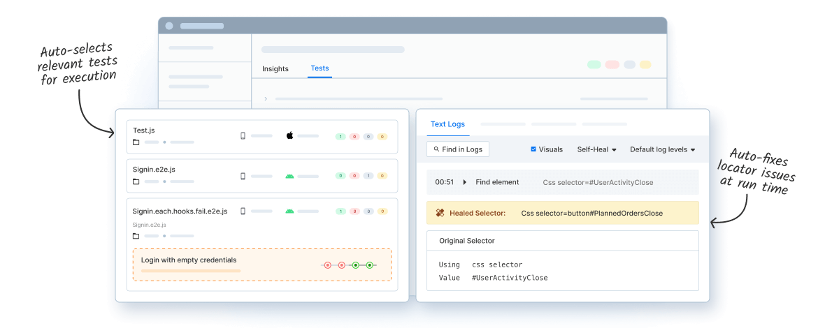825x328 pixels.
Task: Click the orange progress bar under Login test
Action: click(x=190, y=271)
